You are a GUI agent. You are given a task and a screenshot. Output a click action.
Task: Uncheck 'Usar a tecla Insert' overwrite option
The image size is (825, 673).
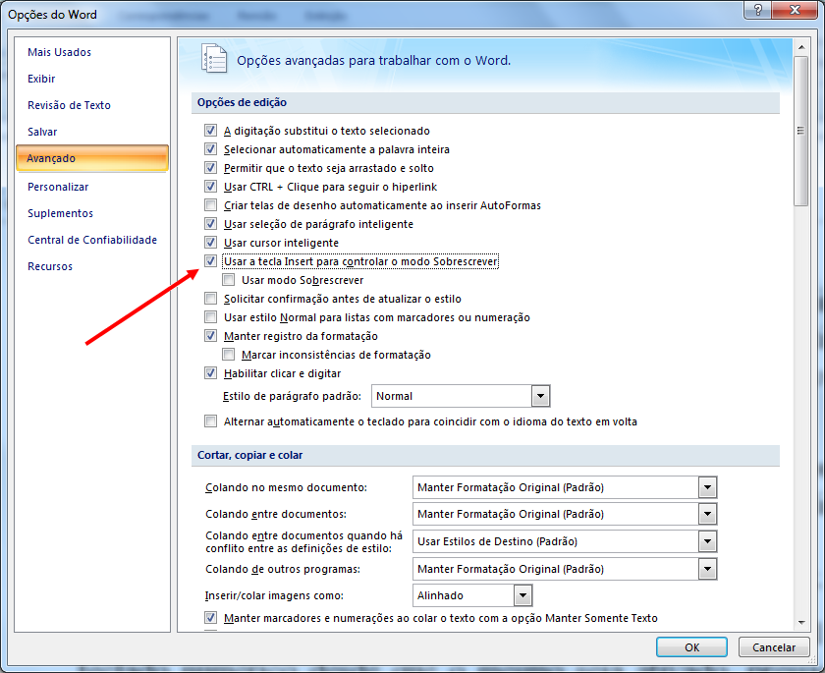(210, 261)
